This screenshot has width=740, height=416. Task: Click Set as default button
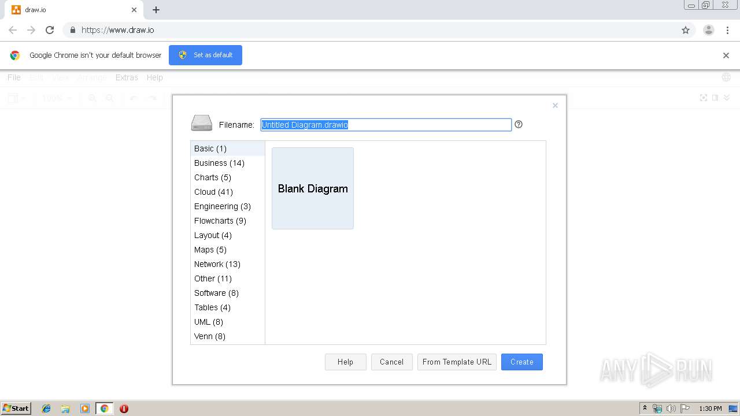click(x=205, y=55)
